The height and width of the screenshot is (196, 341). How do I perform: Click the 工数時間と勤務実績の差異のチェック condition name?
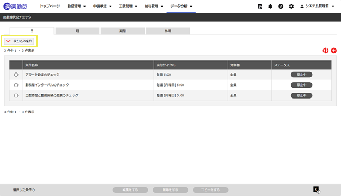coord(52,95)
